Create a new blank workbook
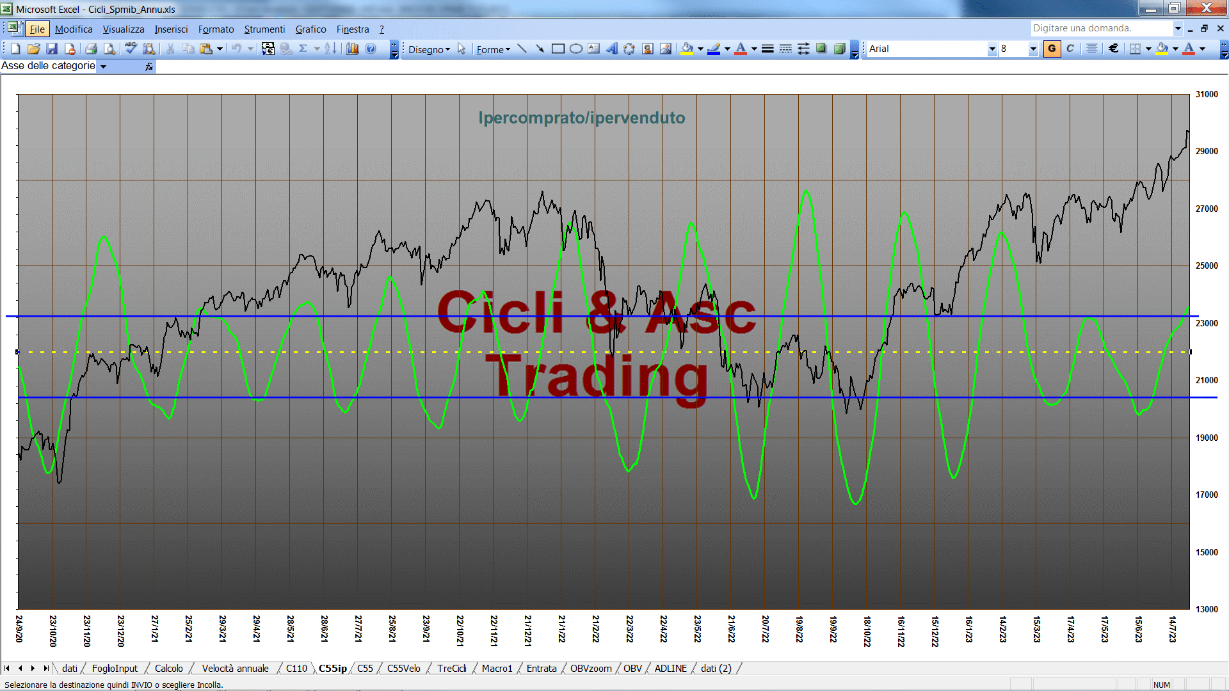Screen dimensions: 1229x691 [15, 49]
